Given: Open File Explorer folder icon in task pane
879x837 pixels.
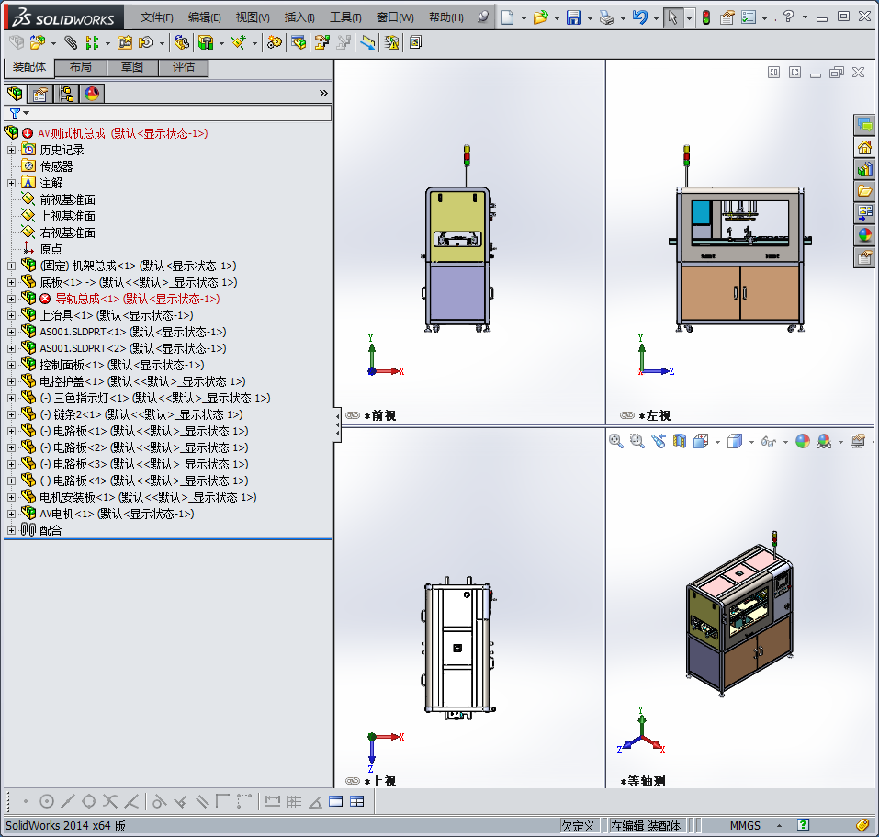Looking at the screenshot, I should [865, 191].
